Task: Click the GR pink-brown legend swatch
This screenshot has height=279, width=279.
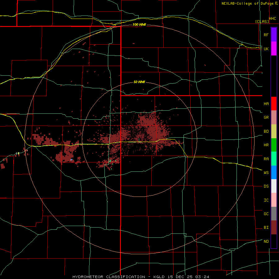Action: (274, 117)
